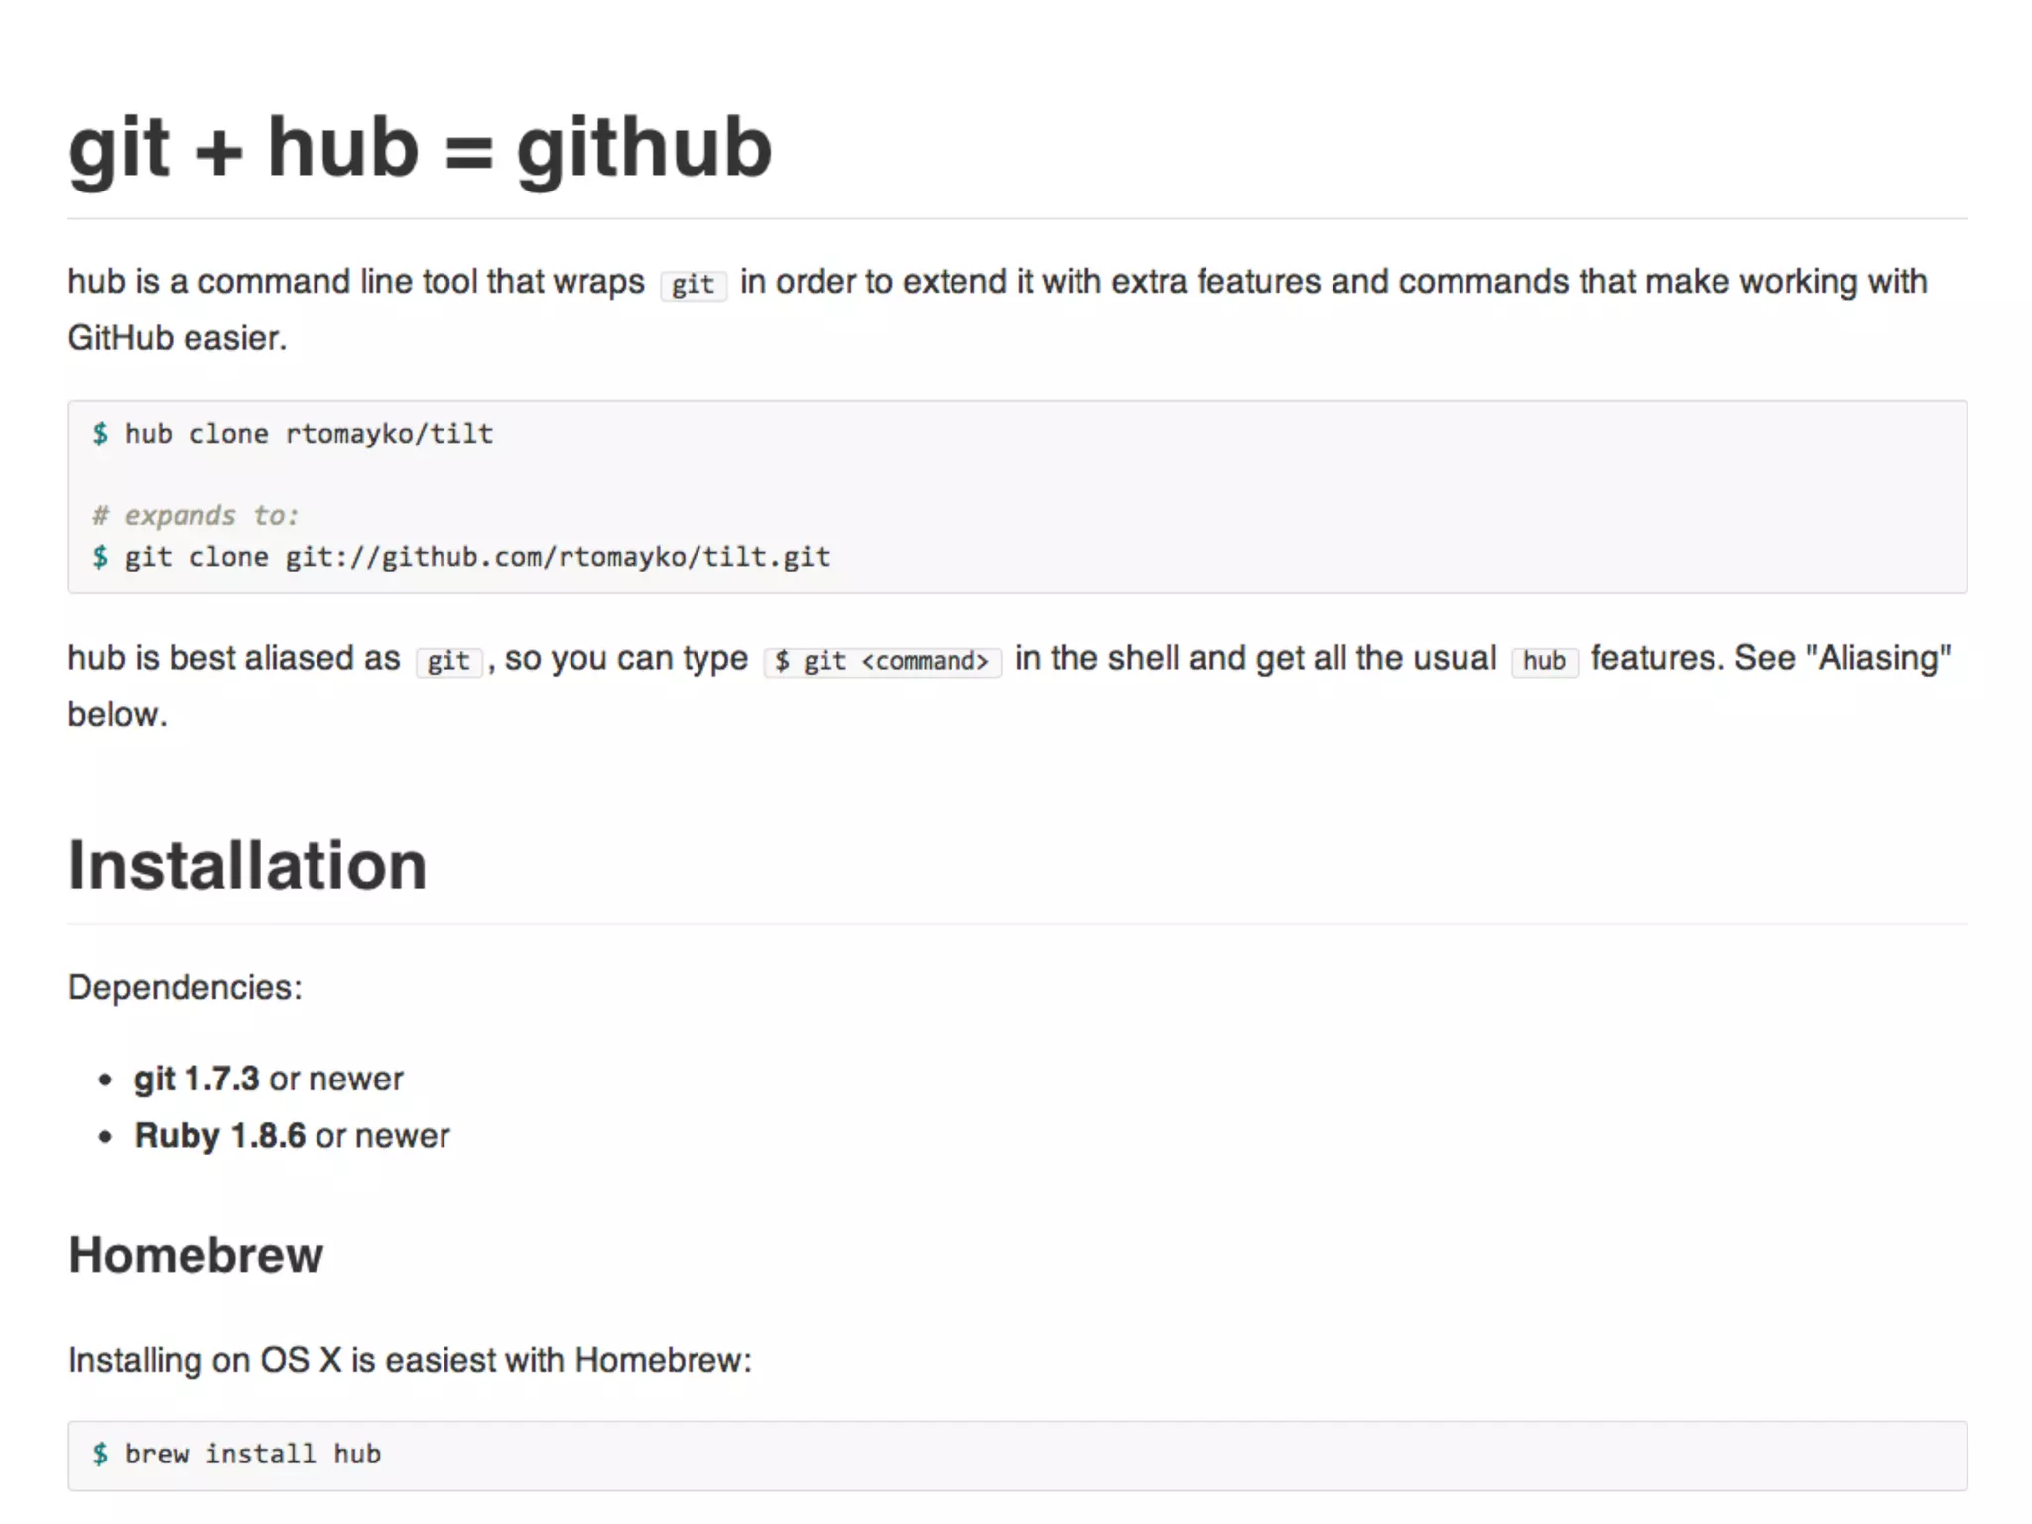Click the inline "hub" code snippet

click(1544, 661)
